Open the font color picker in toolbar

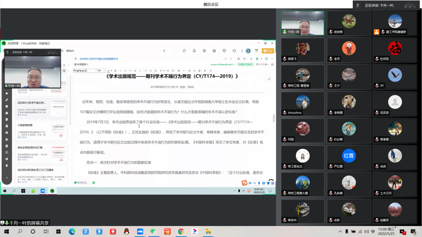(109, 71)
